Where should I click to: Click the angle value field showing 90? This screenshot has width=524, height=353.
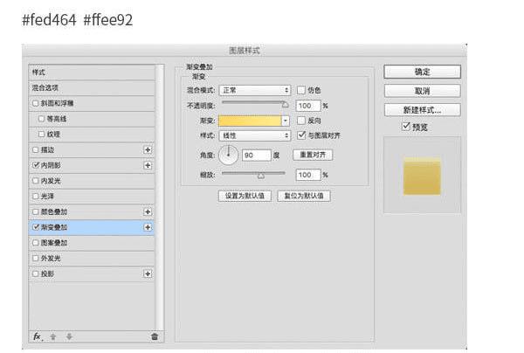point(256,156)
